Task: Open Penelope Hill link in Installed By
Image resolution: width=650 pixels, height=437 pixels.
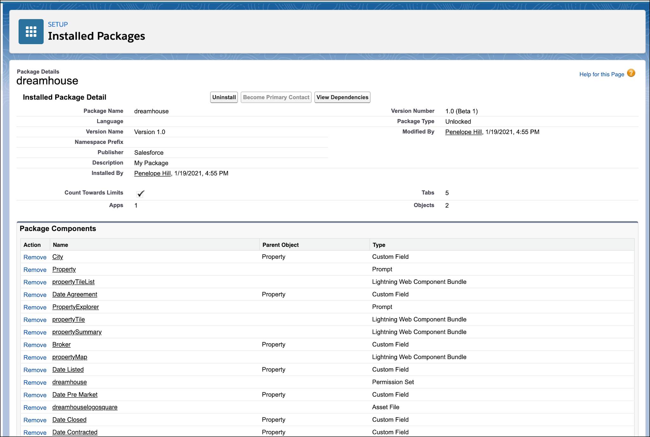Action: (x=152, y=173)
